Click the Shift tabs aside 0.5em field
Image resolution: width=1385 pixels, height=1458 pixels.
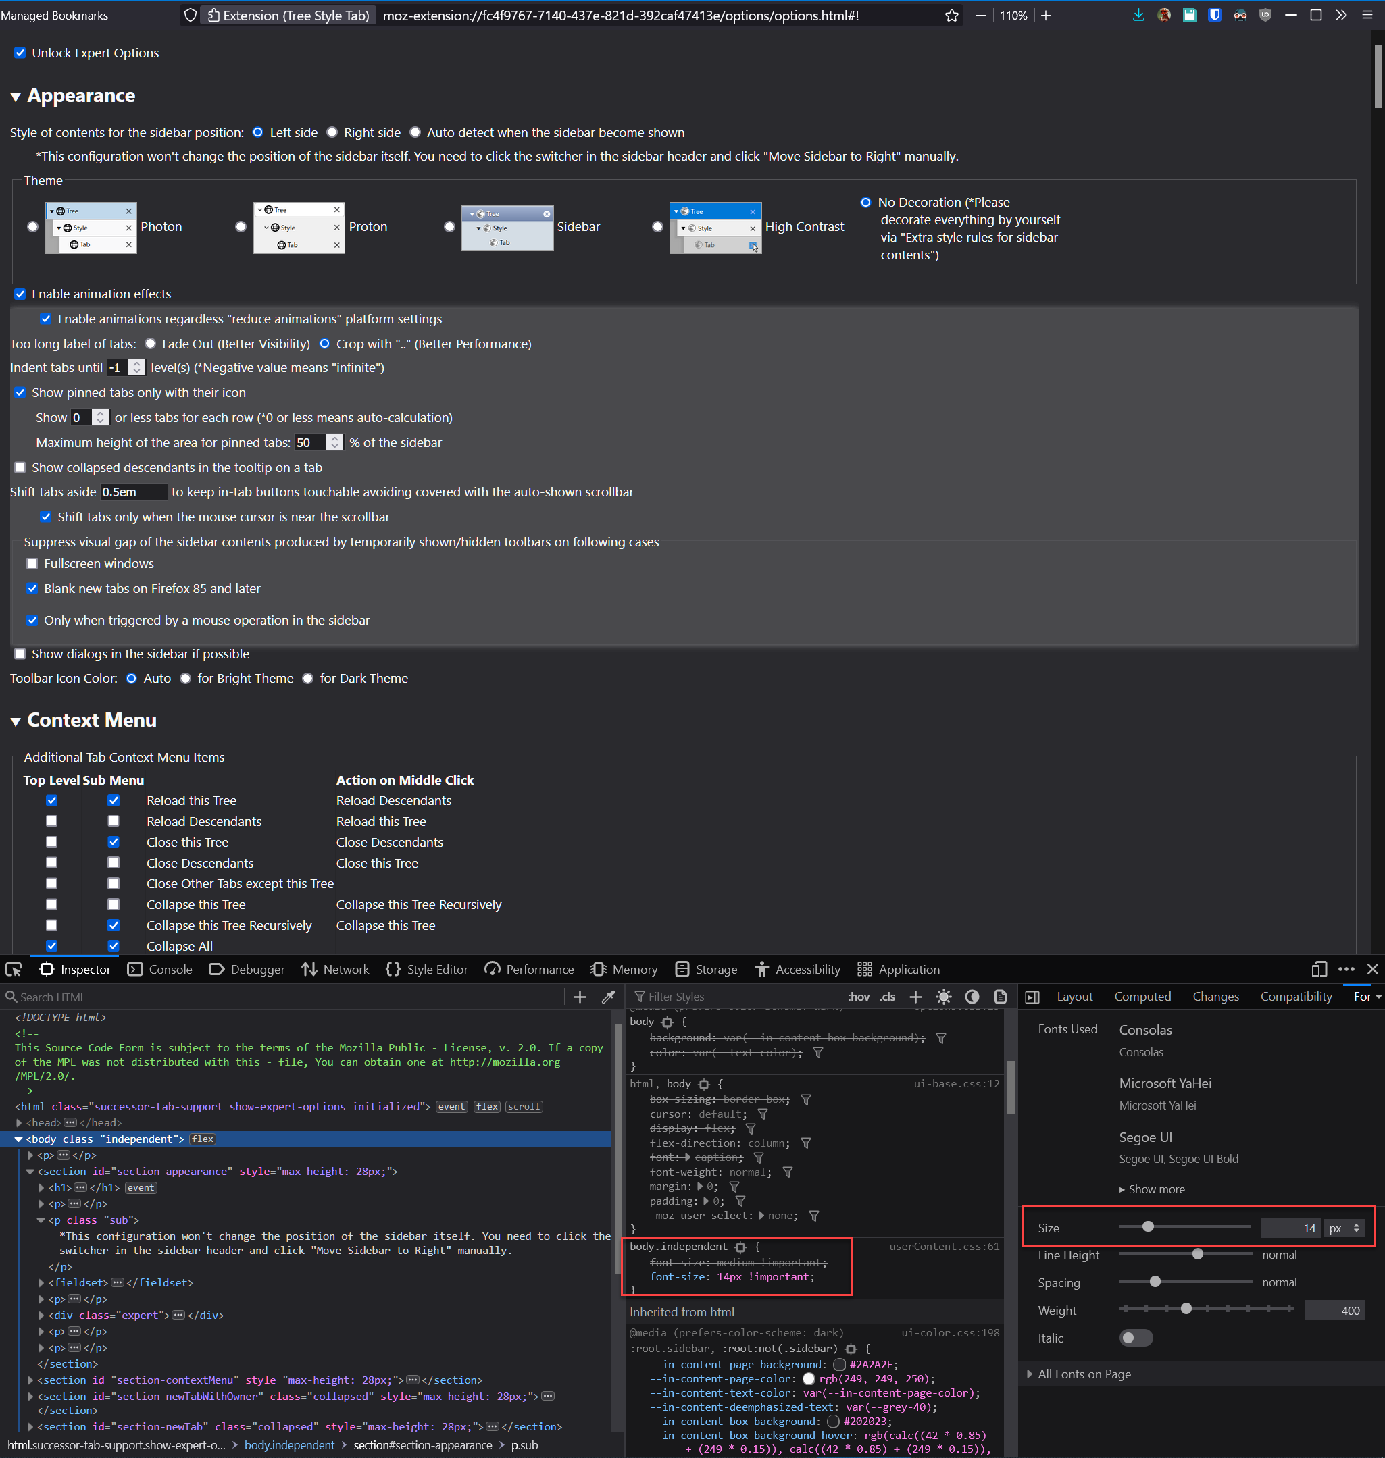(133, 492)
